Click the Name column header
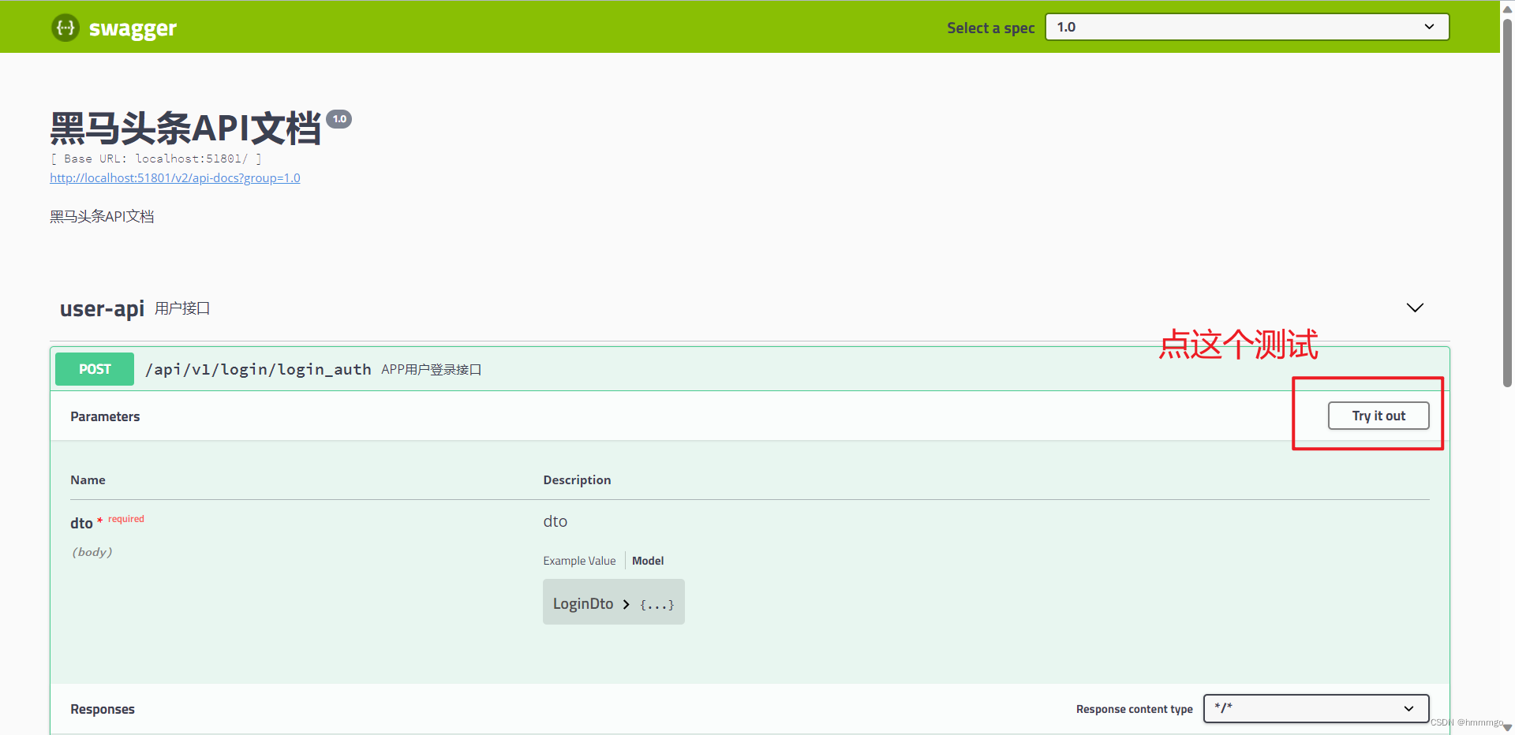This screenshot has height=735, width=1515. (88, 479)
